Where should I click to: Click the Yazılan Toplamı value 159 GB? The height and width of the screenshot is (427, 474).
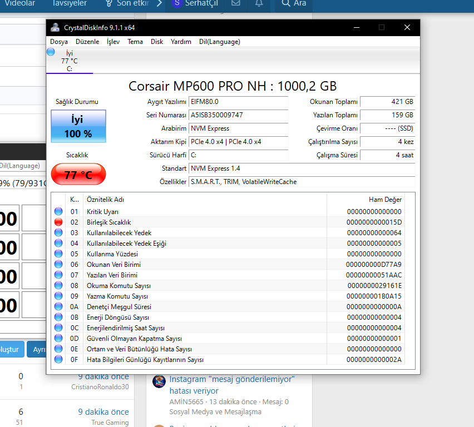pyautogui.click(x=388, y=115)
